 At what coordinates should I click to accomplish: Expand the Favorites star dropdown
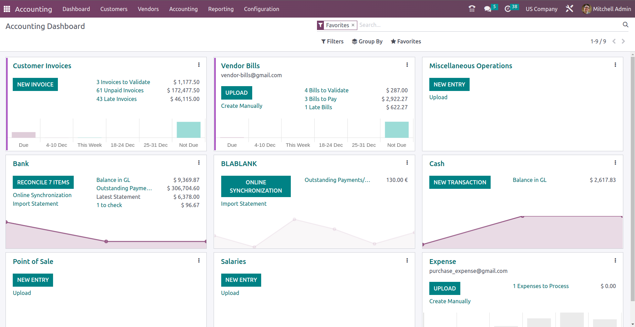(406, 41)
